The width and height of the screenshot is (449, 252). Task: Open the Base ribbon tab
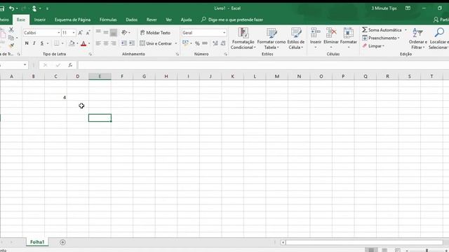(x=20, y=20)
